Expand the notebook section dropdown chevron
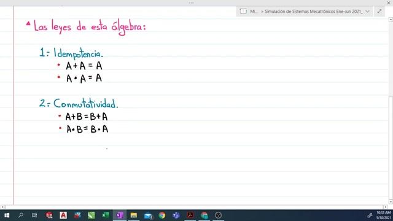393x221 pixels. click(367, 11)
